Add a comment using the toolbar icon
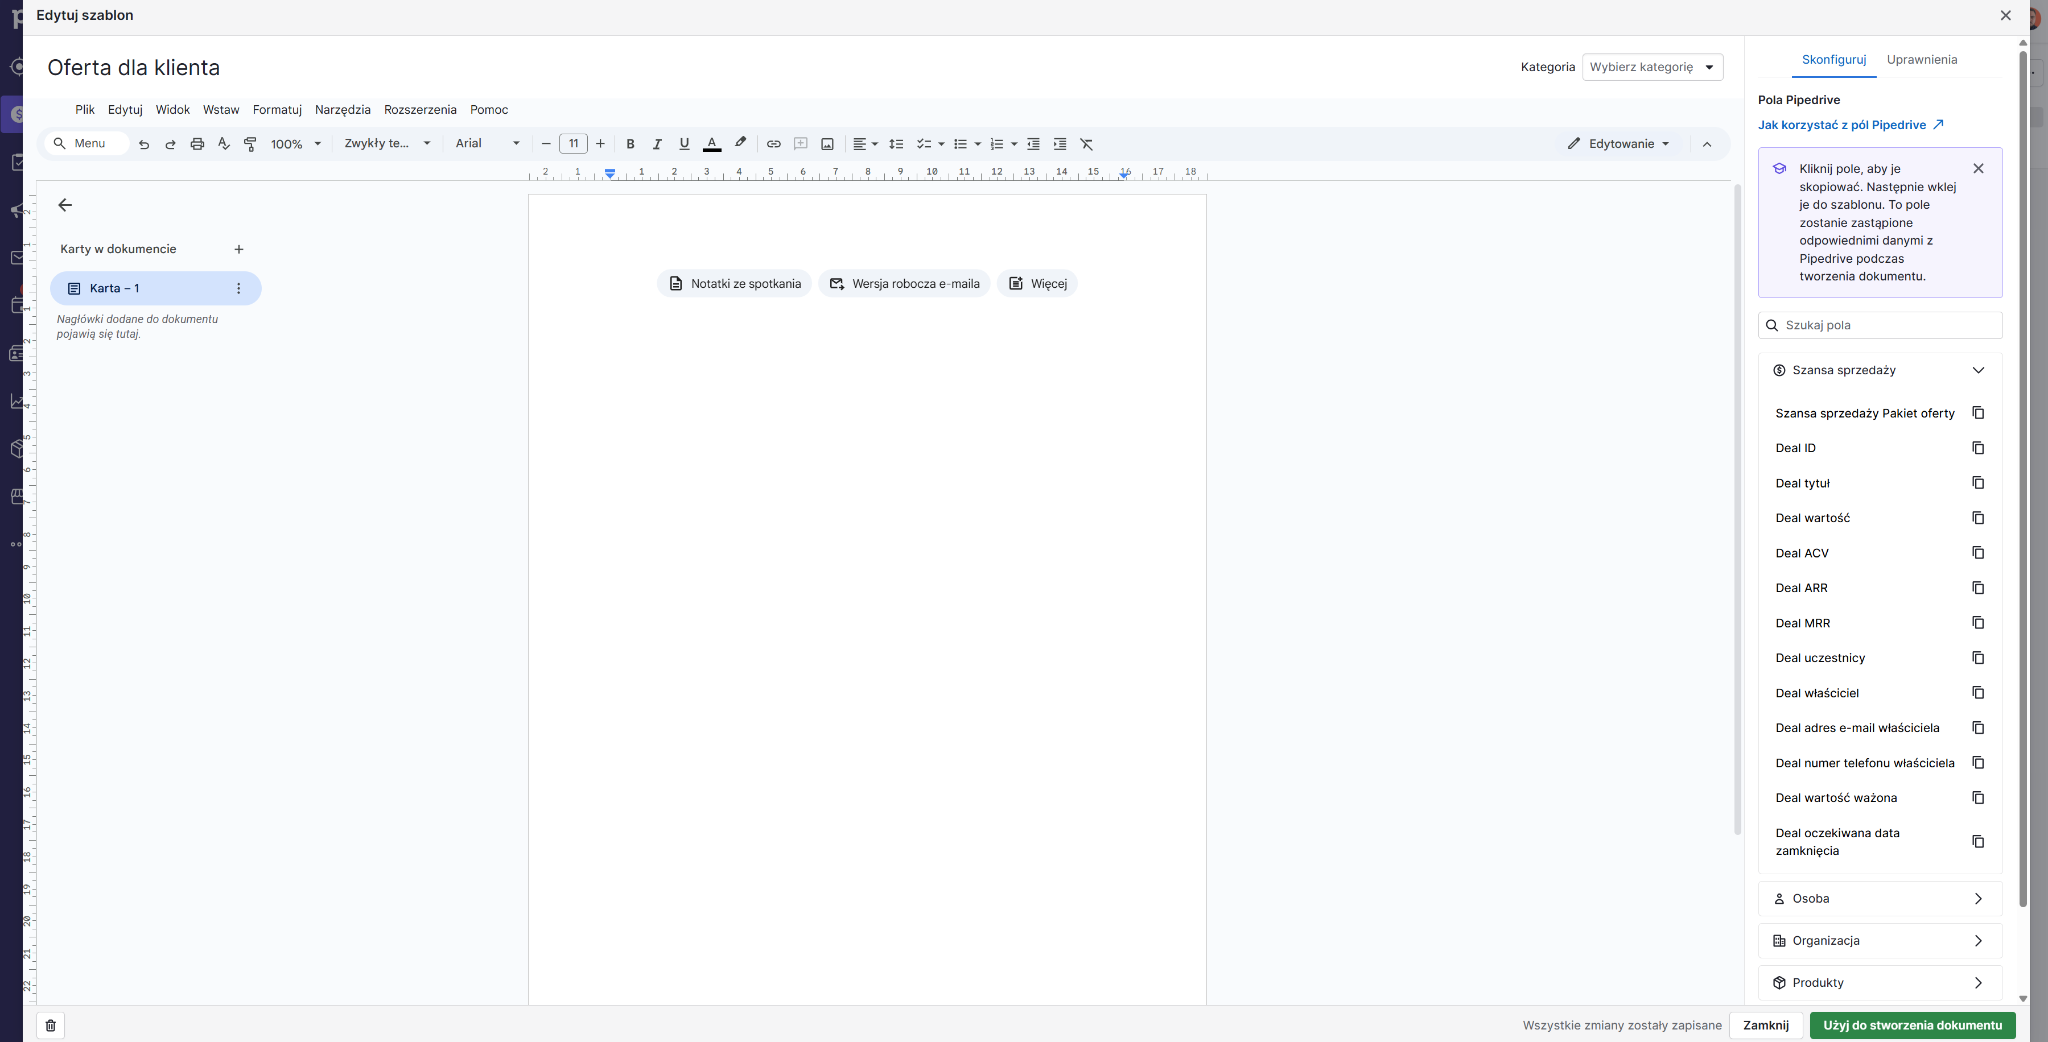The image size is (2048, 1042). 801,144
